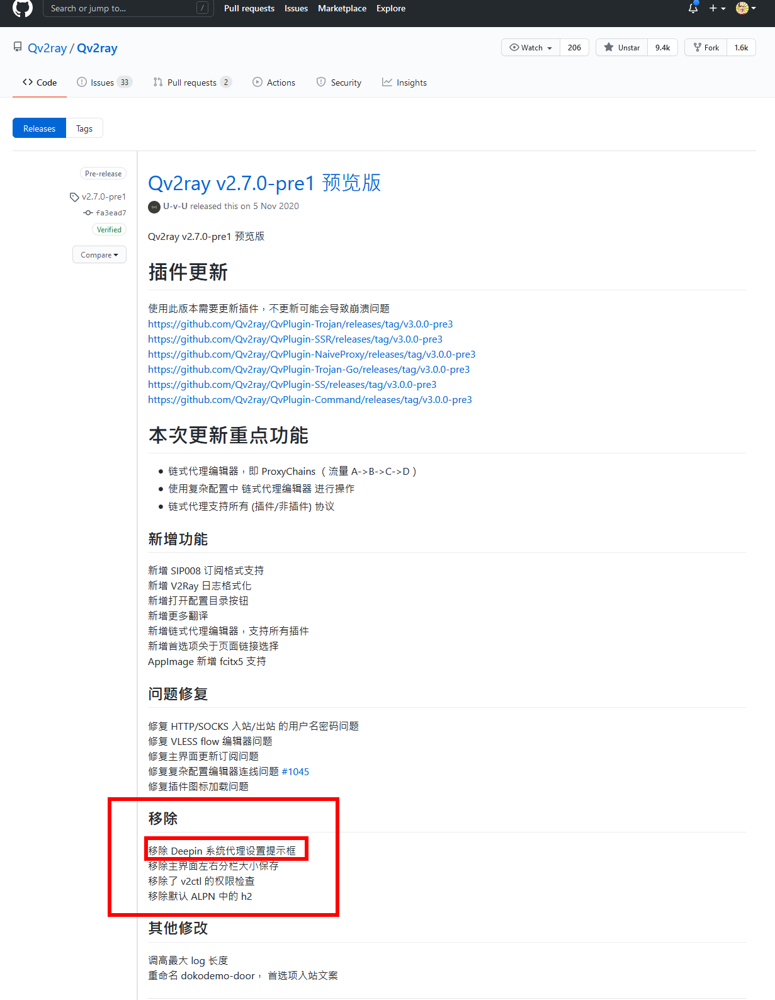The width and height of the screenshot is (775, 1000).
Task: Switch to the Insights tab
Action: coord(404,82)
